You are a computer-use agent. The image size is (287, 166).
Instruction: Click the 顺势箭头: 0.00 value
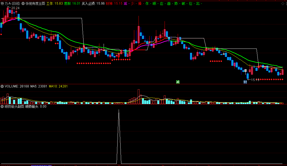point(36,106)
